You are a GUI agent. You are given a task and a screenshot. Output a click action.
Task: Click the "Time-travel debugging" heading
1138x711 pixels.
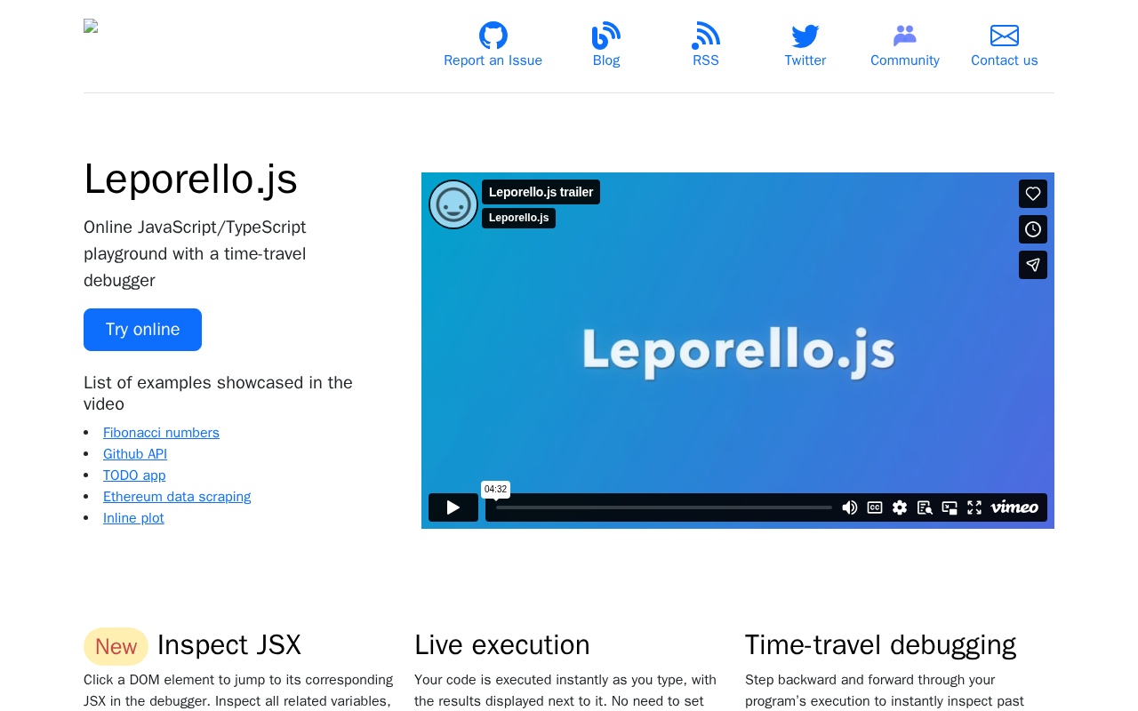pyautogui.click(x=880, y=644)
